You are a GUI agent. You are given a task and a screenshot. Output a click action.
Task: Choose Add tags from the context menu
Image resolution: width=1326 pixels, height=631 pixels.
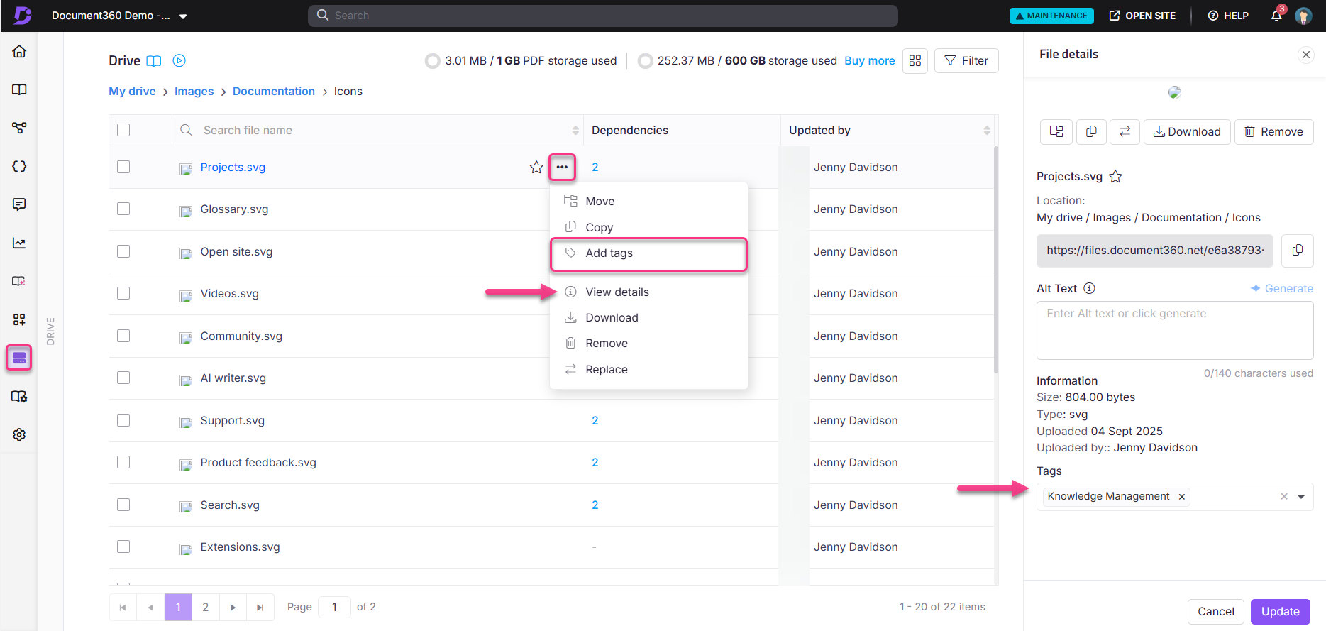pyautogui.click(x=648, y=253)
